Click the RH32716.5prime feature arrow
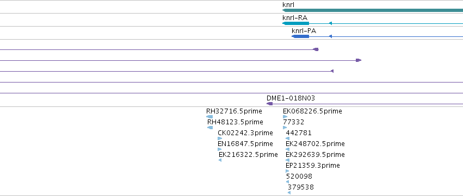 [x=209, y=117]
